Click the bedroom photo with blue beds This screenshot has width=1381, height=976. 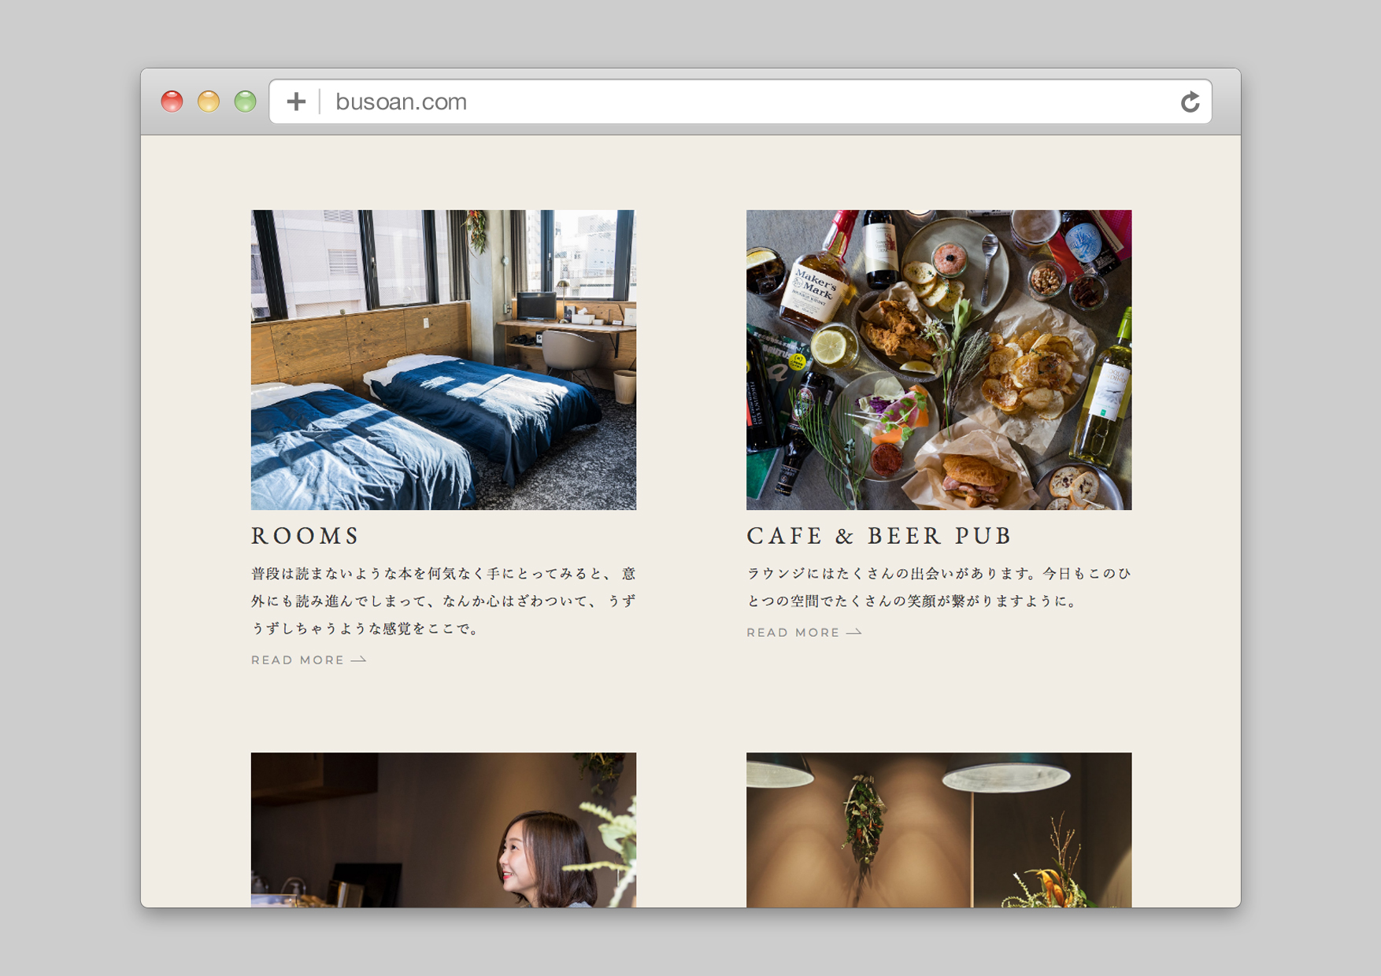[443, 359]
